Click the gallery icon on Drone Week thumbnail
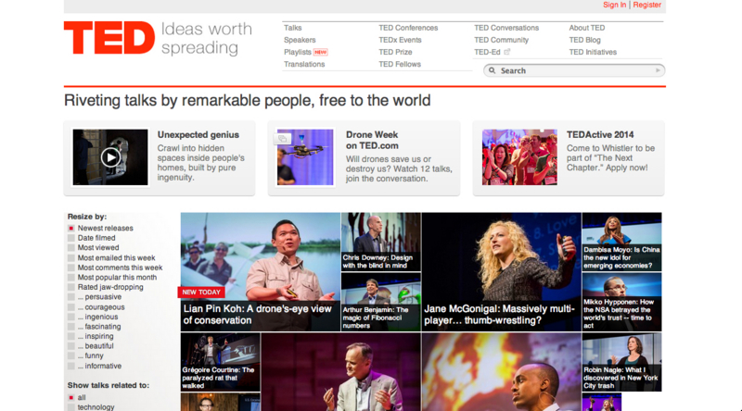The image size is (742, 411). (x=283, y=139)
